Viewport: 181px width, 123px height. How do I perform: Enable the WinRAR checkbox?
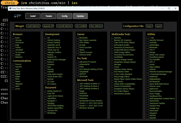click(x=147, y=118)
